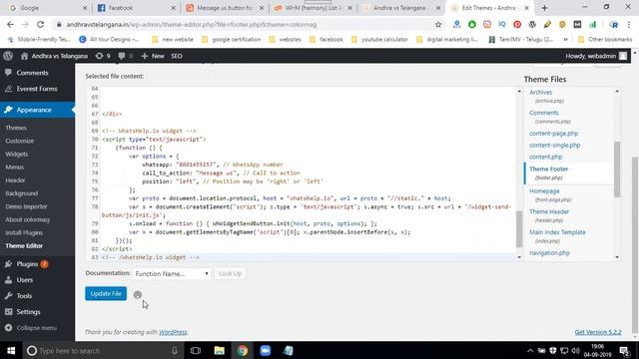Viewport: 639px width, 359px height.
Task: Open a new browser tab
Action: [544, 8]
